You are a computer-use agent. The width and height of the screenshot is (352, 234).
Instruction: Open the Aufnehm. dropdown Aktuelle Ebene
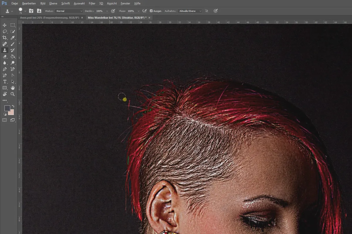coord(190,11)
